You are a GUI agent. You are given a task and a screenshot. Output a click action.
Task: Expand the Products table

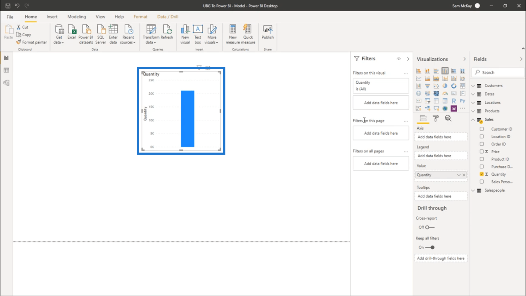(473, 111)
